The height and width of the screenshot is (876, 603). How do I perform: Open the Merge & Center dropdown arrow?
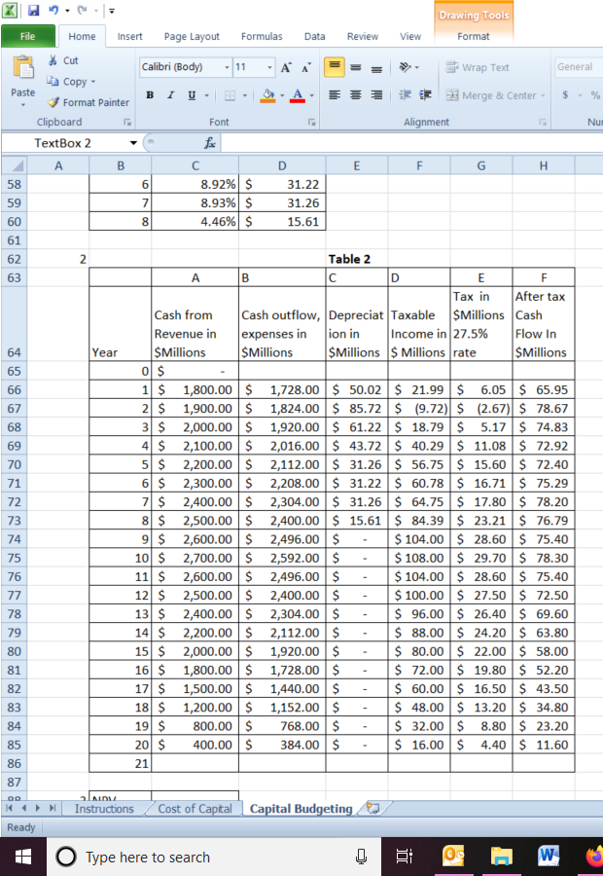pyautogui.click(x=542, y=95)
